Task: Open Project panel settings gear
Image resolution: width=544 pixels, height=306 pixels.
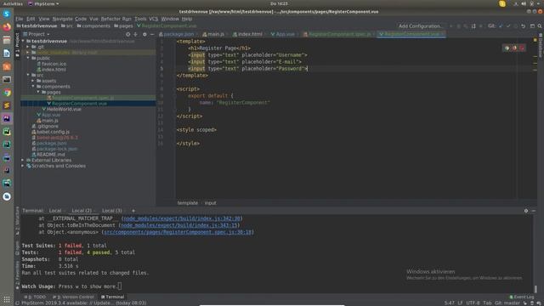Action: click(144, 34)
